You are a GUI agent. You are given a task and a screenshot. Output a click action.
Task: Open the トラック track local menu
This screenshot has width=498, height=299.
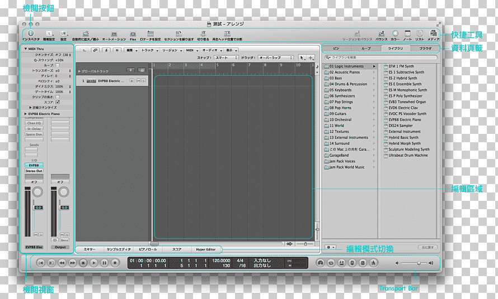[x=149, y=50]
